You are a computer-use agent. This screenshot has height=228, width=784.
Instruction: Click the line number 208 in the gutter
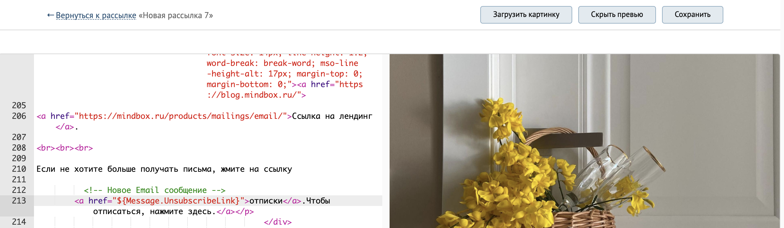19,148
